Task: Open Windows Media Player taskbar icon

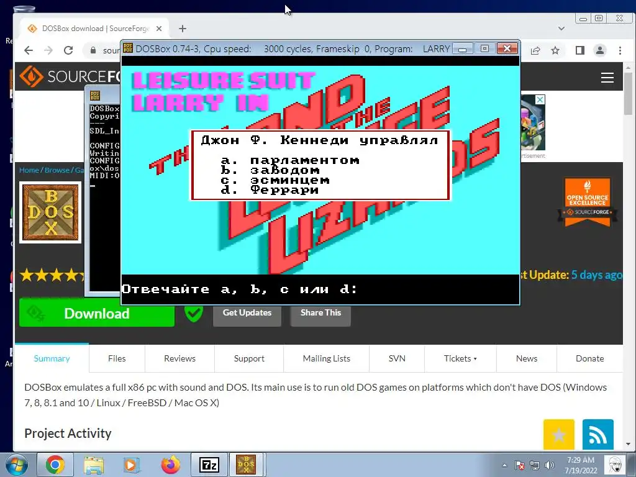Action: (x=132, y=465)
